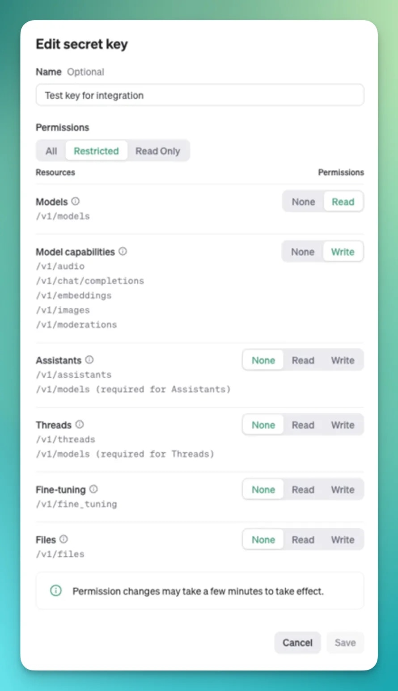398x691 pixels.
Task: Click the Cancel button
Action: tap(297, 643)
